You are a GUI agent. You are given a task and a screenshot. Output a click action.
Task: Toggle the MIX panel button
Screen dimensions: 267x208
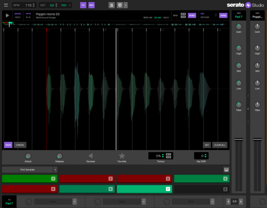pos(91,5)
